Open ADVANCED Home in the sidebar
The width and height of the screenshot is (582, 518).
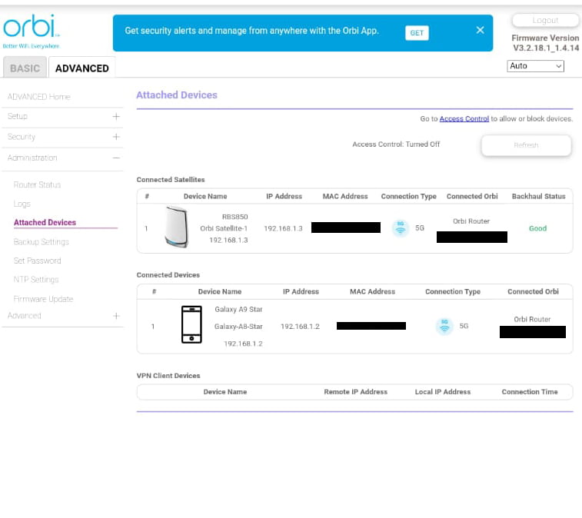click(x=39, y=97)
